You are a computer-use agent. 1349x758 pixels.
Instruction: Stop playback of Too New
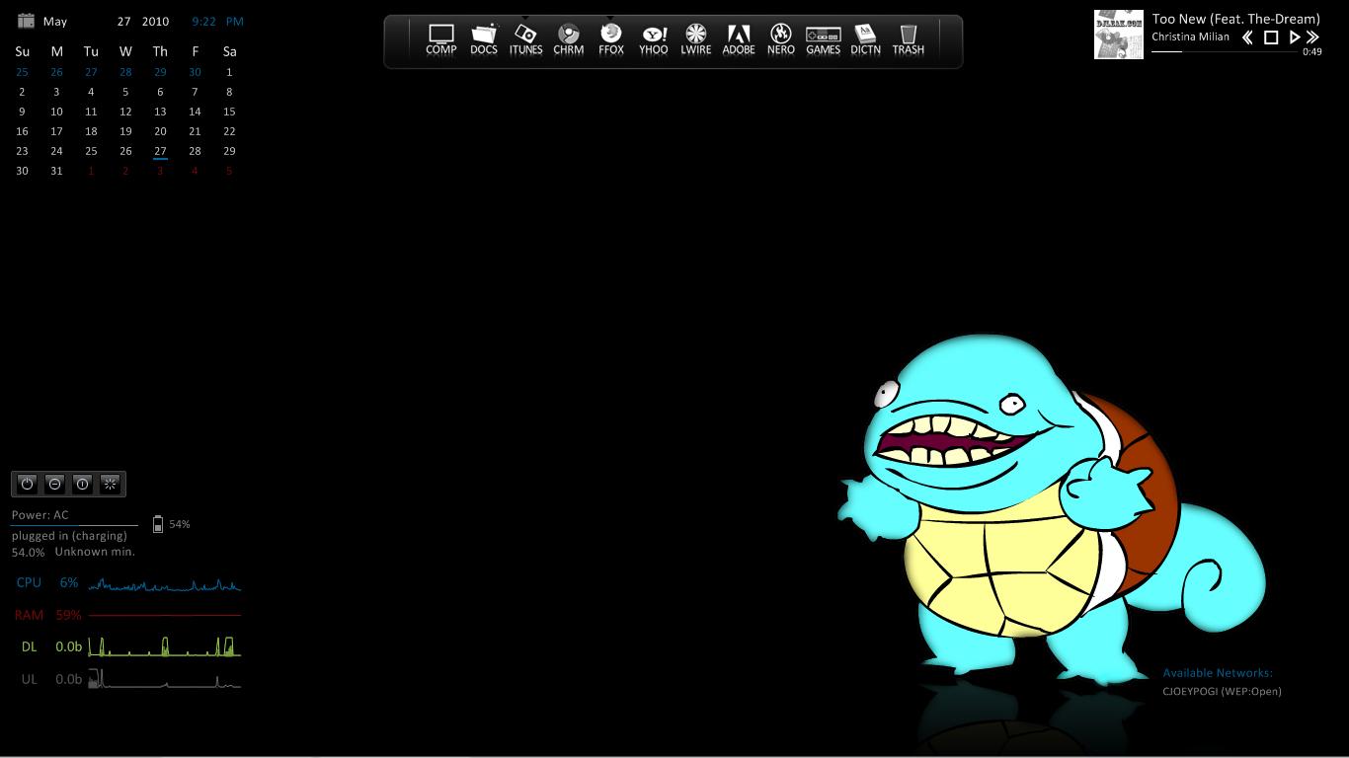(x=1270, y=37)
